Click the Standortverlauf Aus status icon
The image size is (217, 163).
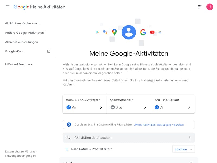click(x=113, y=107)
